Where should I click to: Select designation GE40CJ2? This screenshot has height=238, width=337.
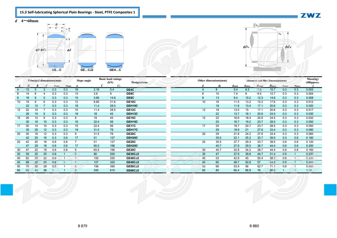pyautogui.click(x=133, y=158)
